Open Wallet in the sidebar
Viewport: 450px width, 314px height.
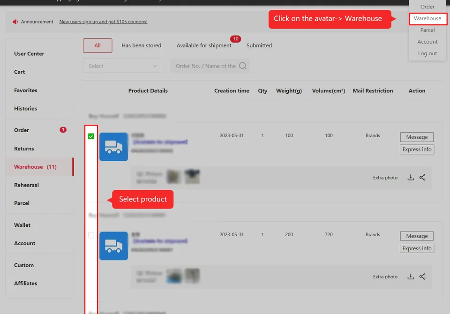pyautogui.click(x=22, y=225)
